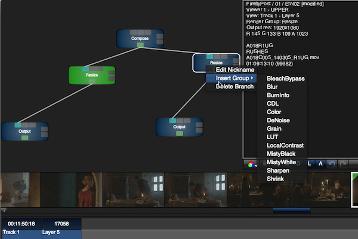Image resolution: width=358 pixels, height=239 pixels.
Task: Click the 'RUSHES' text in viewer
Action: coord(257,51)
